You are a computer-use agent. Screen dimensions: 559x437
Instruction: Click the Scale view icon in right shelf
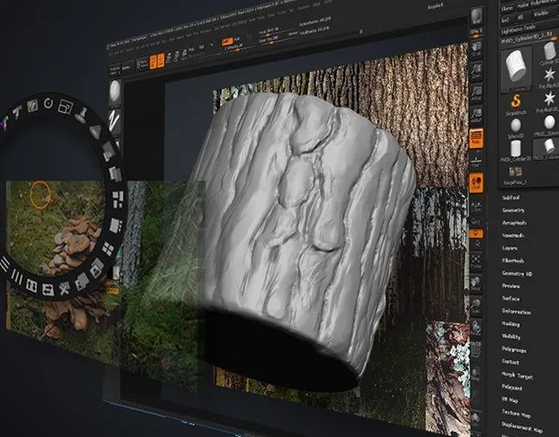point(476,305)
